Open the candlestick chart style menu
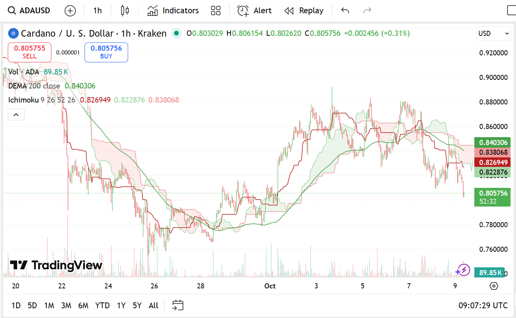 [x=125, y=11]
